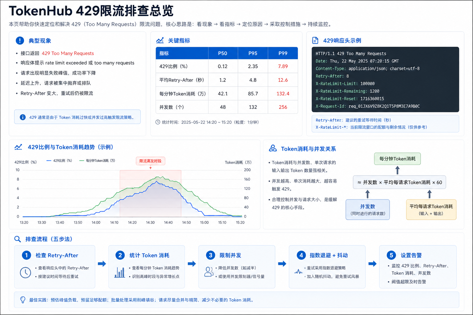Click the X-Request-Id line
Screen dimensions: 473x315
tap(368, 106)
